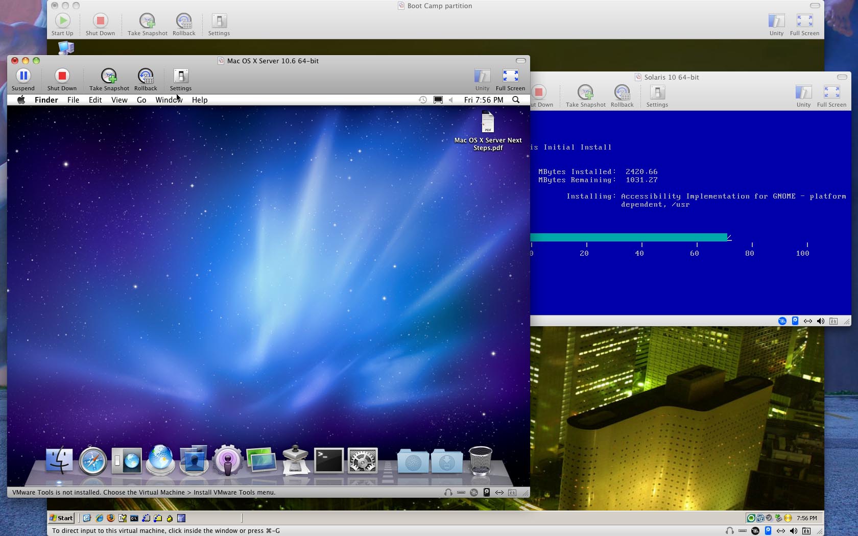Open Server Admin globe icon in Dock
Screen dimensions: 858x536
pos(160,461)
